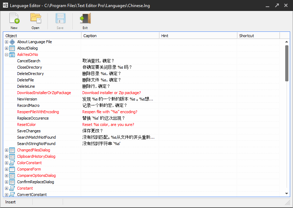Click the About Language File globe icon

click(12, 42)
